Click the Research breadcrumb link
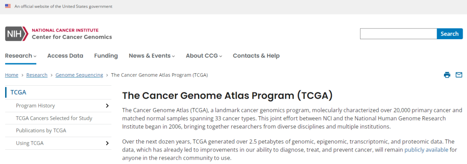Viewport: 467px width, 164px height. coord(37,75)
